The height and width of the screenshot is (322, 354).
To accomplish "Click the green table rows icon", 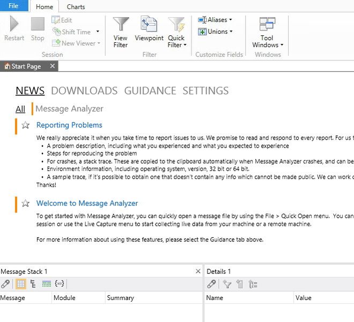I will (x=47, y=284).
